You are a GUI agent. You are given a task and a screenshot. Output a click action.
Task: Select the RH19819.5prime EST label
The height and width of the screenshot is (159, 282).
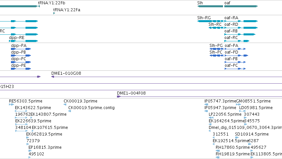tap(233, 154)
